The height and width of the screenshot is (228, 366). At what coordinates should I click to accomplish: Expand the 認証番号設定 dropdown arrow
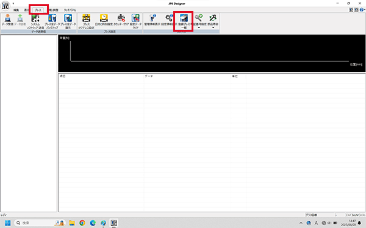tap(199, 27)
